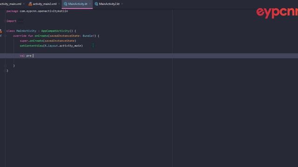Click the fold marker at the class closing brace
Image resolution: width=298 pixels, height=167 pixels.
tap(5, 71)
